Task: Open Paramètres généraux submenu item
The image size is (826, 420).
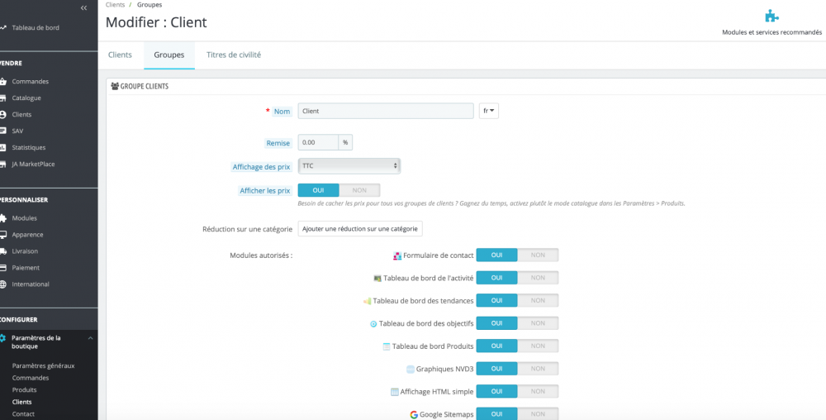Action: pyautogui.click(x=43, y=365)
